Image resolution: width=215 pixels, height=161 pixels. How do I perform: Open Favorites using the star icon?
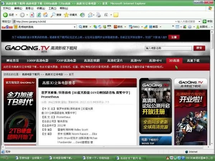(66, 15)
